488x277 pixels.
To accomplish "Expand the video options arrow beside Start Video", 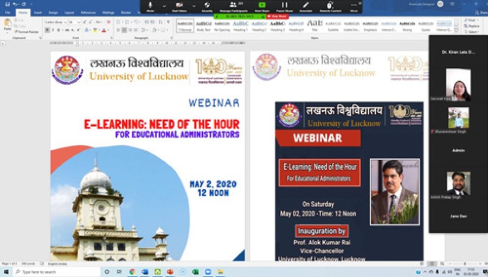I will click(193, 6).
